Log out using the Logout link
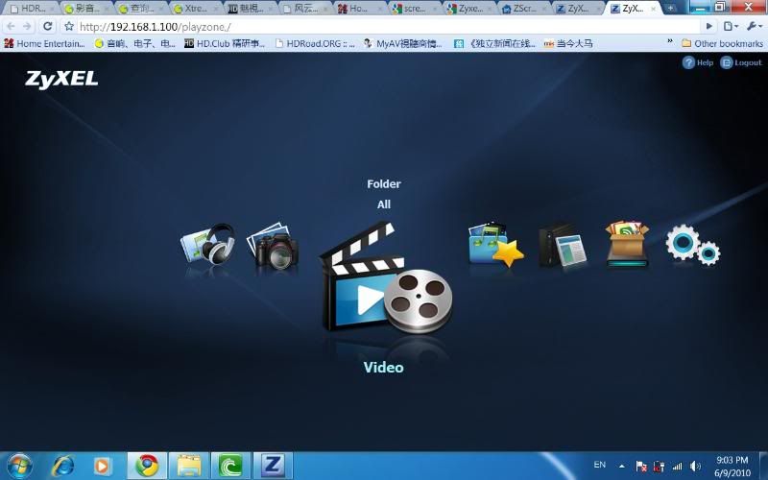The height and width of the screenshot is (480, 768). click(x=741, y=62)
